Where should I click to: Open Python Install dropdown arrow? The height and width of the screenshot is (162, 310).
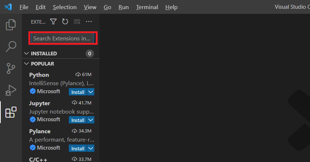pyautogui.click(x=91, y=92)
